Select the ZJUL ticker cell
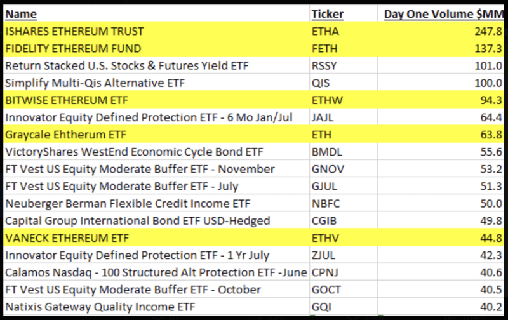The image size is (508, 320). (344, 255)
